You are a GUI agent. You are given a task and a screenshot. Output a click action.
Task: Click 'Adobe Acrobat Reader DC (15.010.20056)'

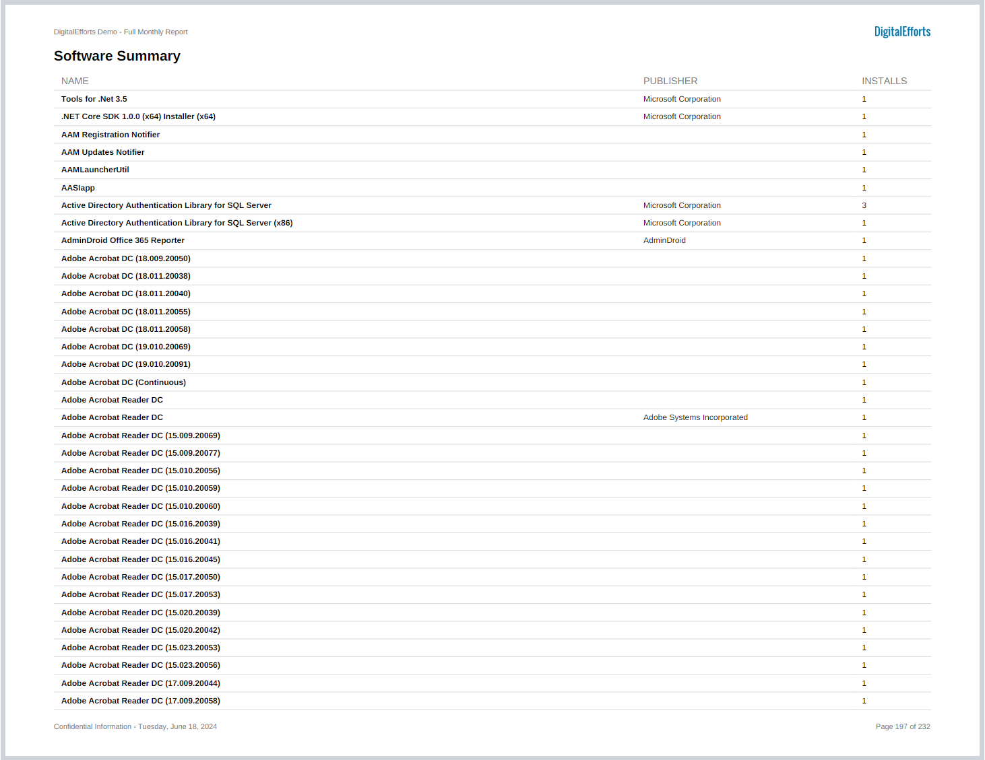[x=141, y=471]
